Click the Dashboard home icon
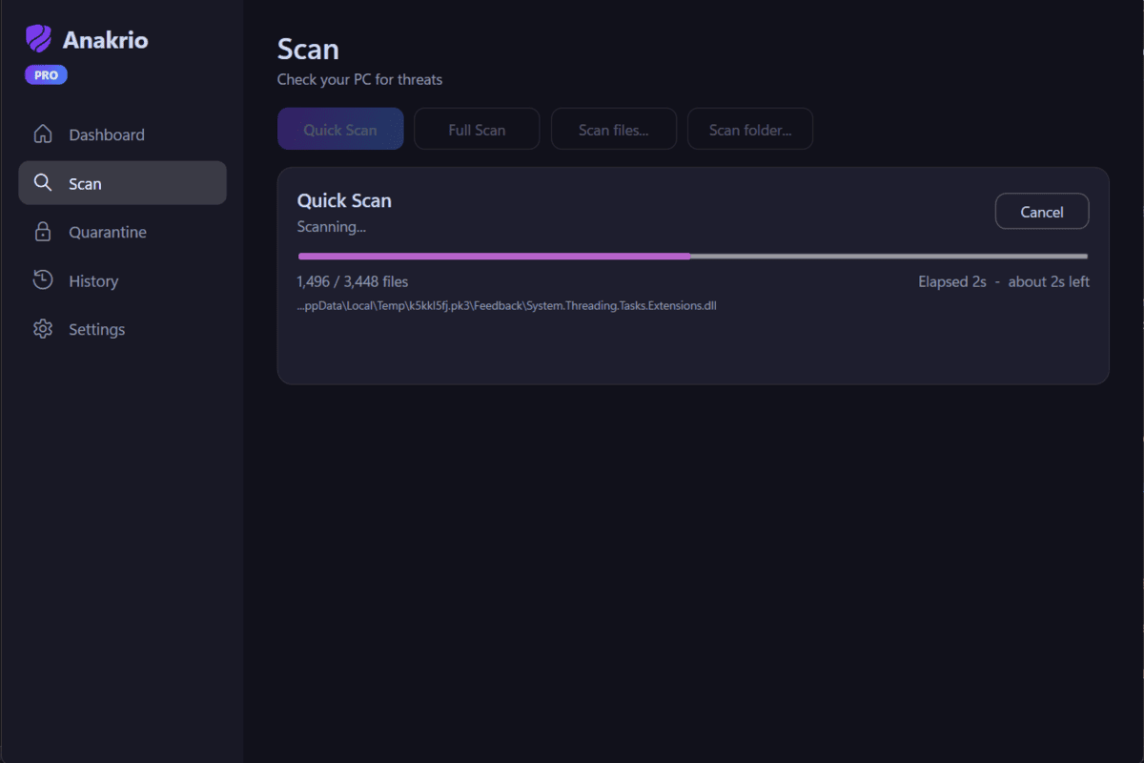 coord(42,134)
